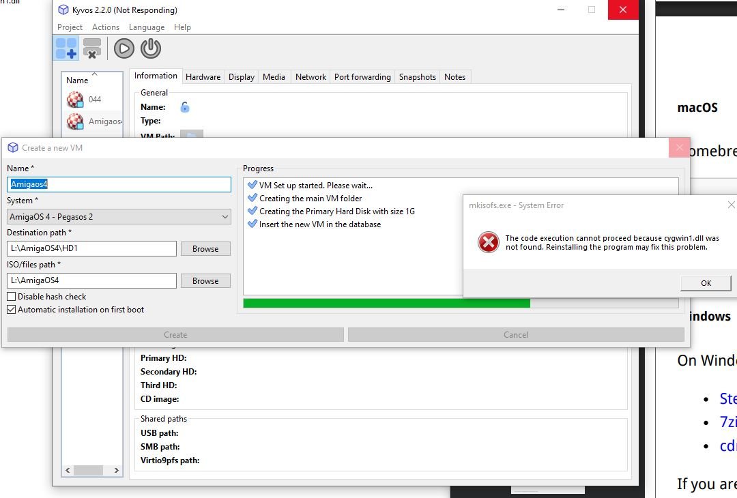The width and height of the screenshot is (737, 498).
Task: Click the 'VM Set up started. Please wait...' entry
Action: pos(310,185)
